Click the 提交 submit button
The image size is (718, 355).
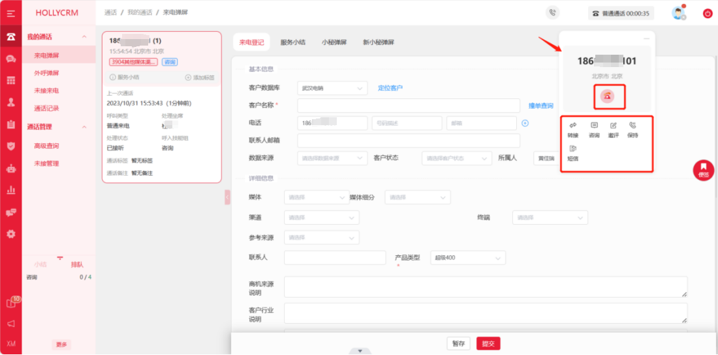tap(488, 343)
